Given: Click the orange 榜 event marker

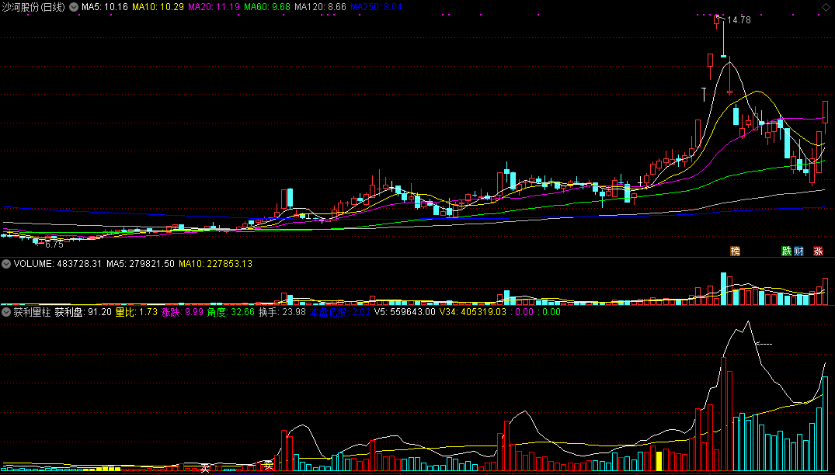Looking at the screenshot, I should [736, 251].
